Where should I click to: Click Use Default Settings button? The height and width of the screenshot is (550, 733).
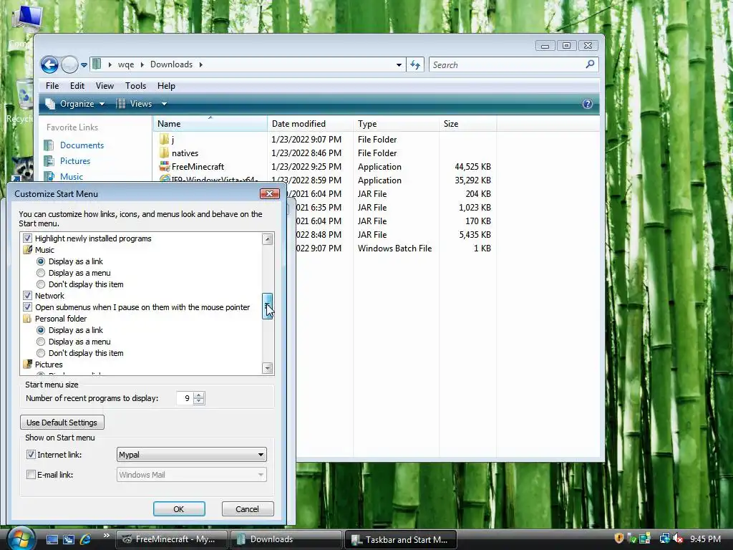[x=62, y=423]
